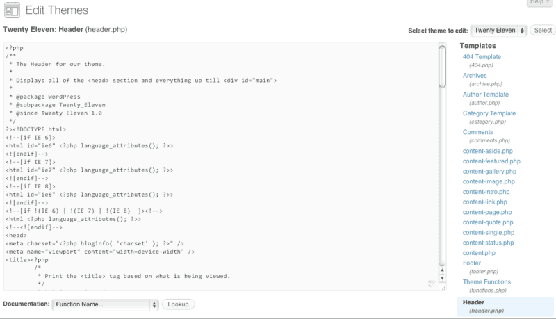Click the Help button at top right

[538, 3]
